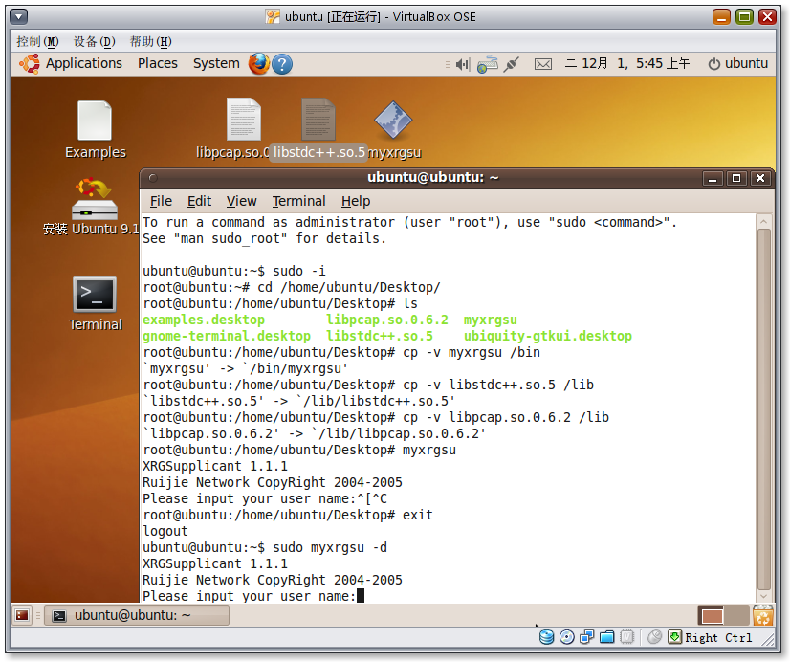Click the 'See "man sudo_root" for details.' line
The height and width of the screenshot is (662, 790).
click(x=265, y=239)
